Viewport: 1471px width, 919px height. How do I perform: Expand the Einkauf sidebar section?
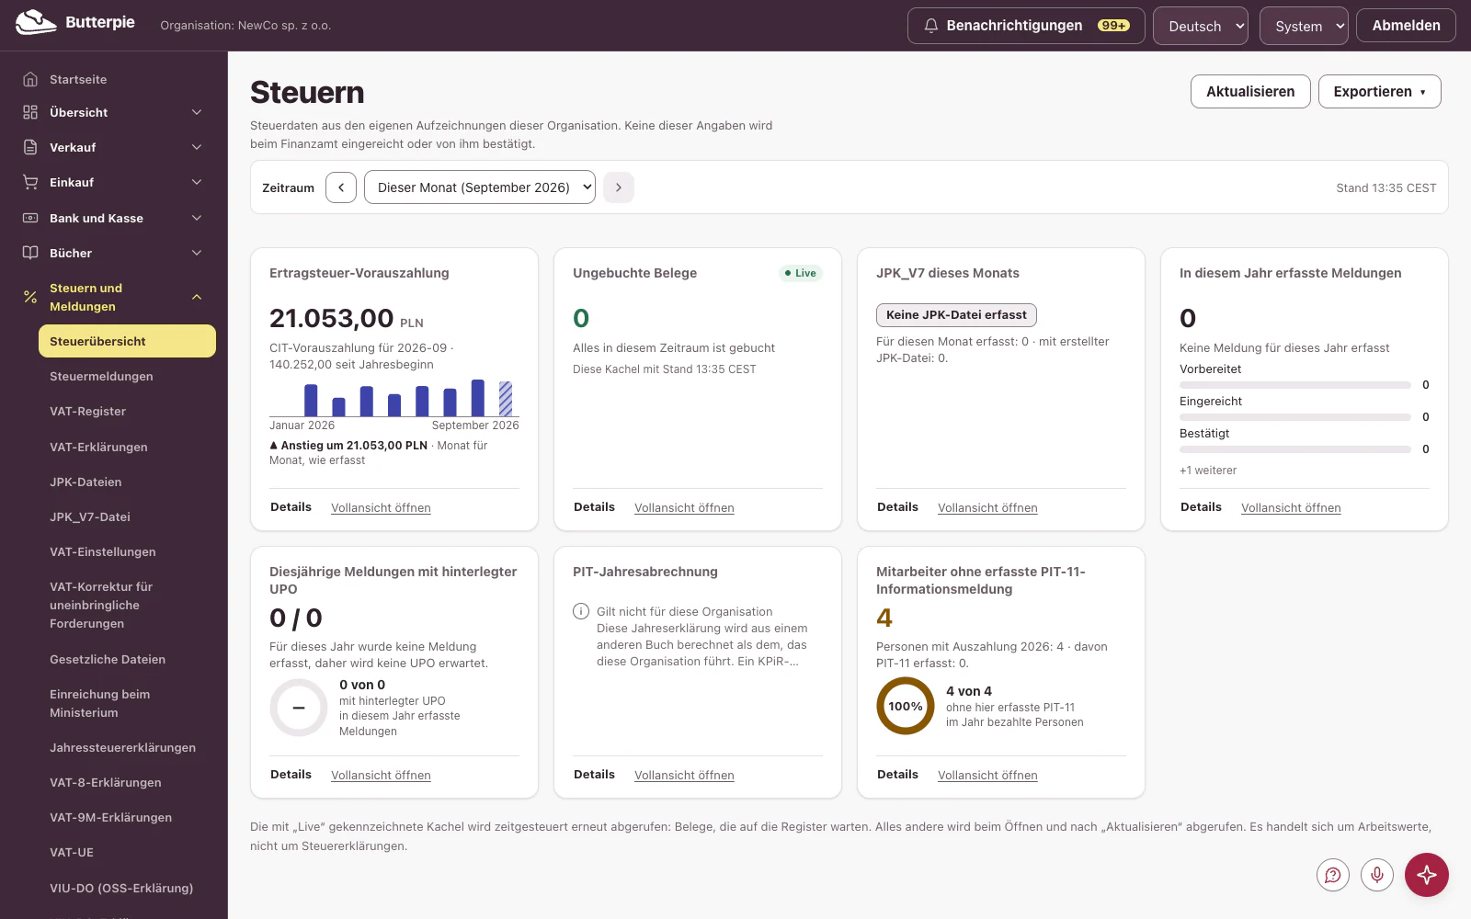tap(197, 182)
